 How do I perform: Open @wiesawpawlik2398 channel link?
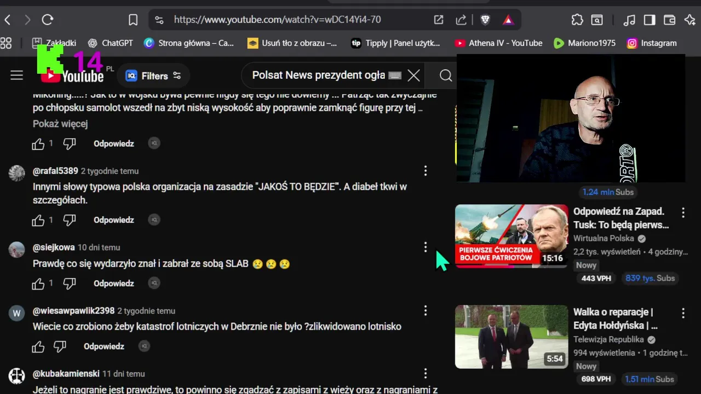73,311
